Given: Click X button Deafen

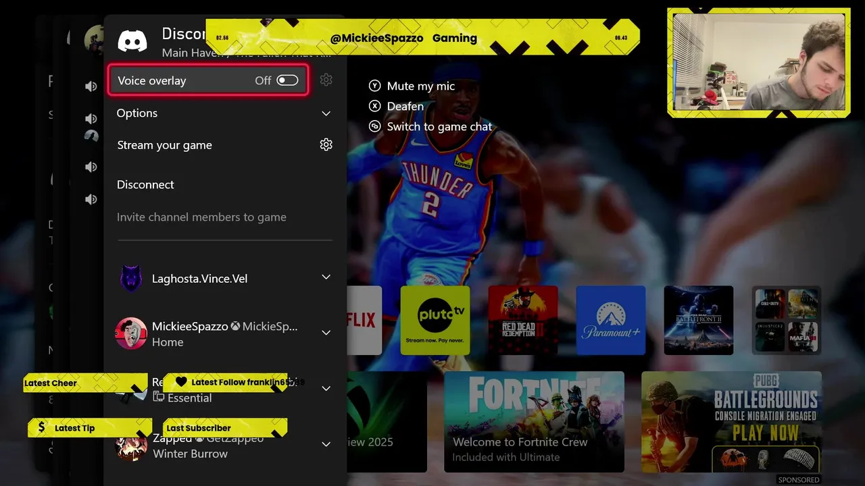Looking at the screenshot, I should pos(374,106).
